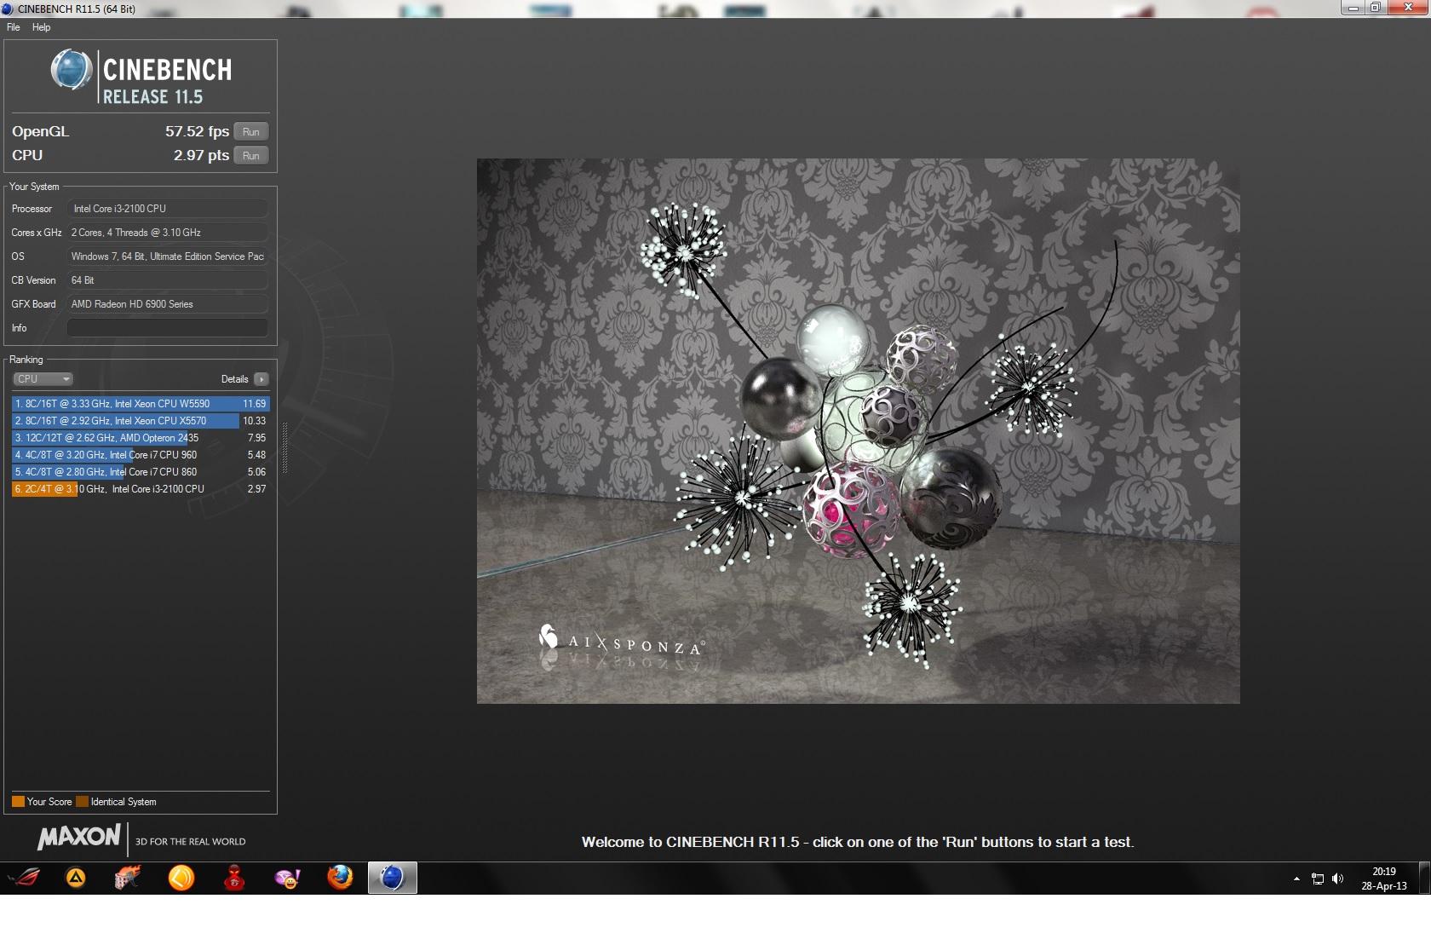This screenshot has height=939, width=1431.
Task: Select ranking row Core i7 CPU 960
Action: coord(141,455)
